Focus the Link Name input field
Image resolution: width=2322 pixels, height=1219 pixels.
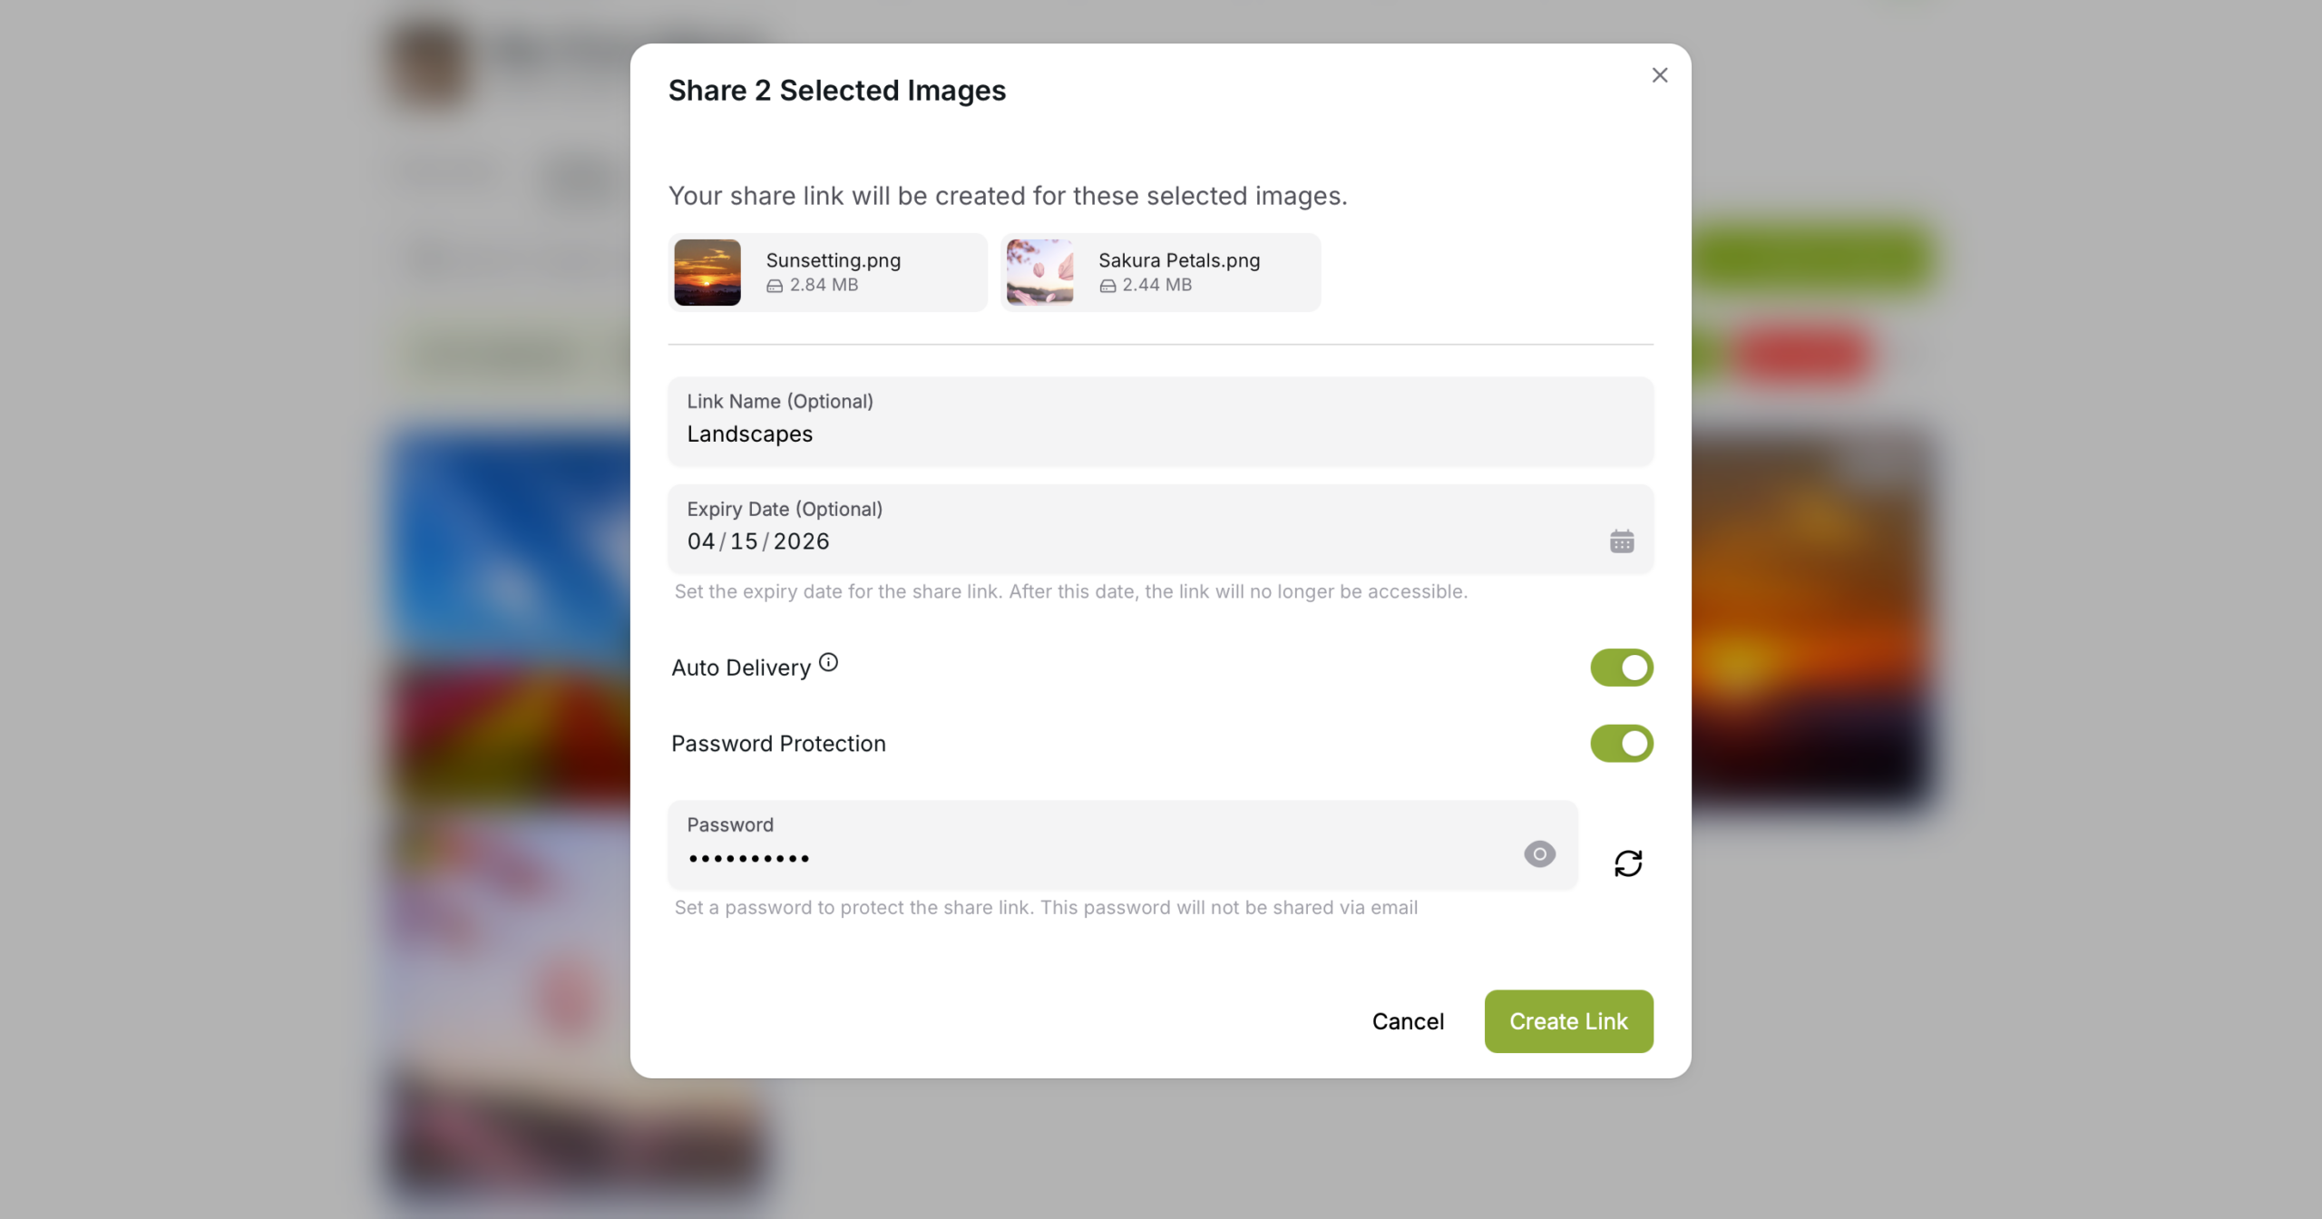tap(1160, 422)
